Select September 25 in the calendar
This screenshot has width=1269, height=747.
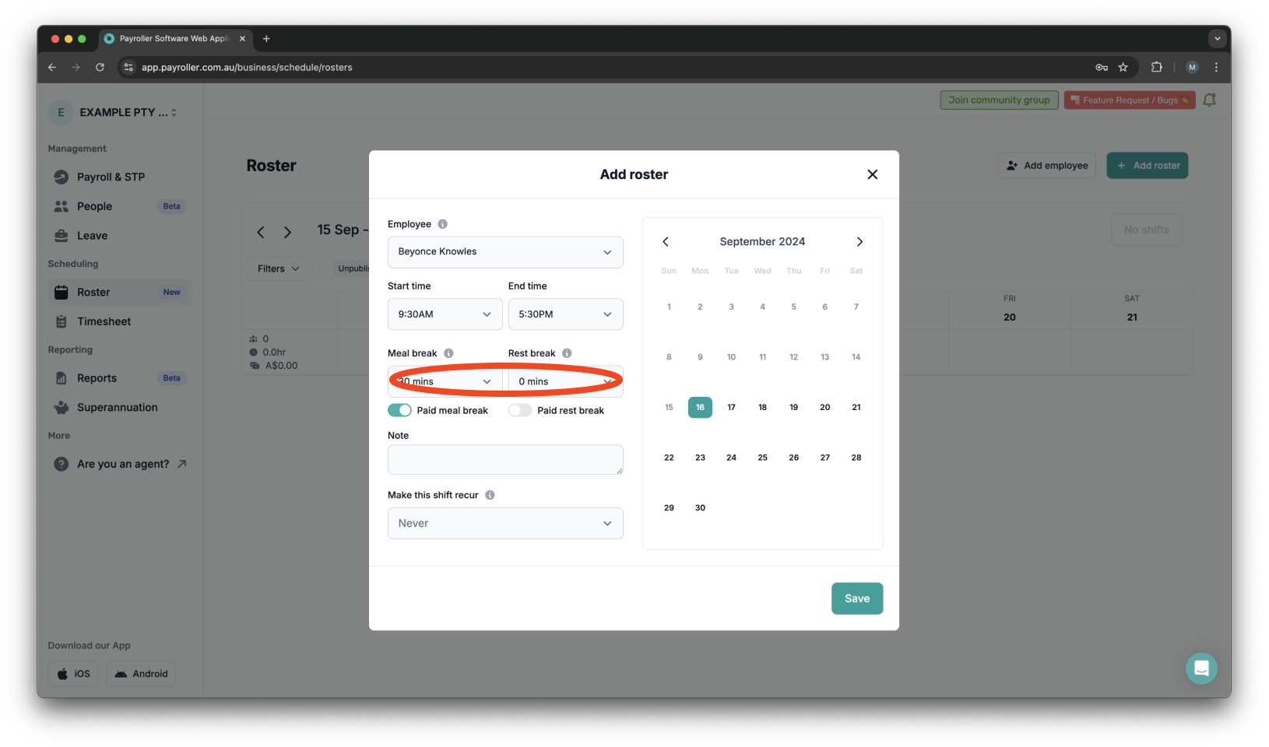(x=762, y=458)
